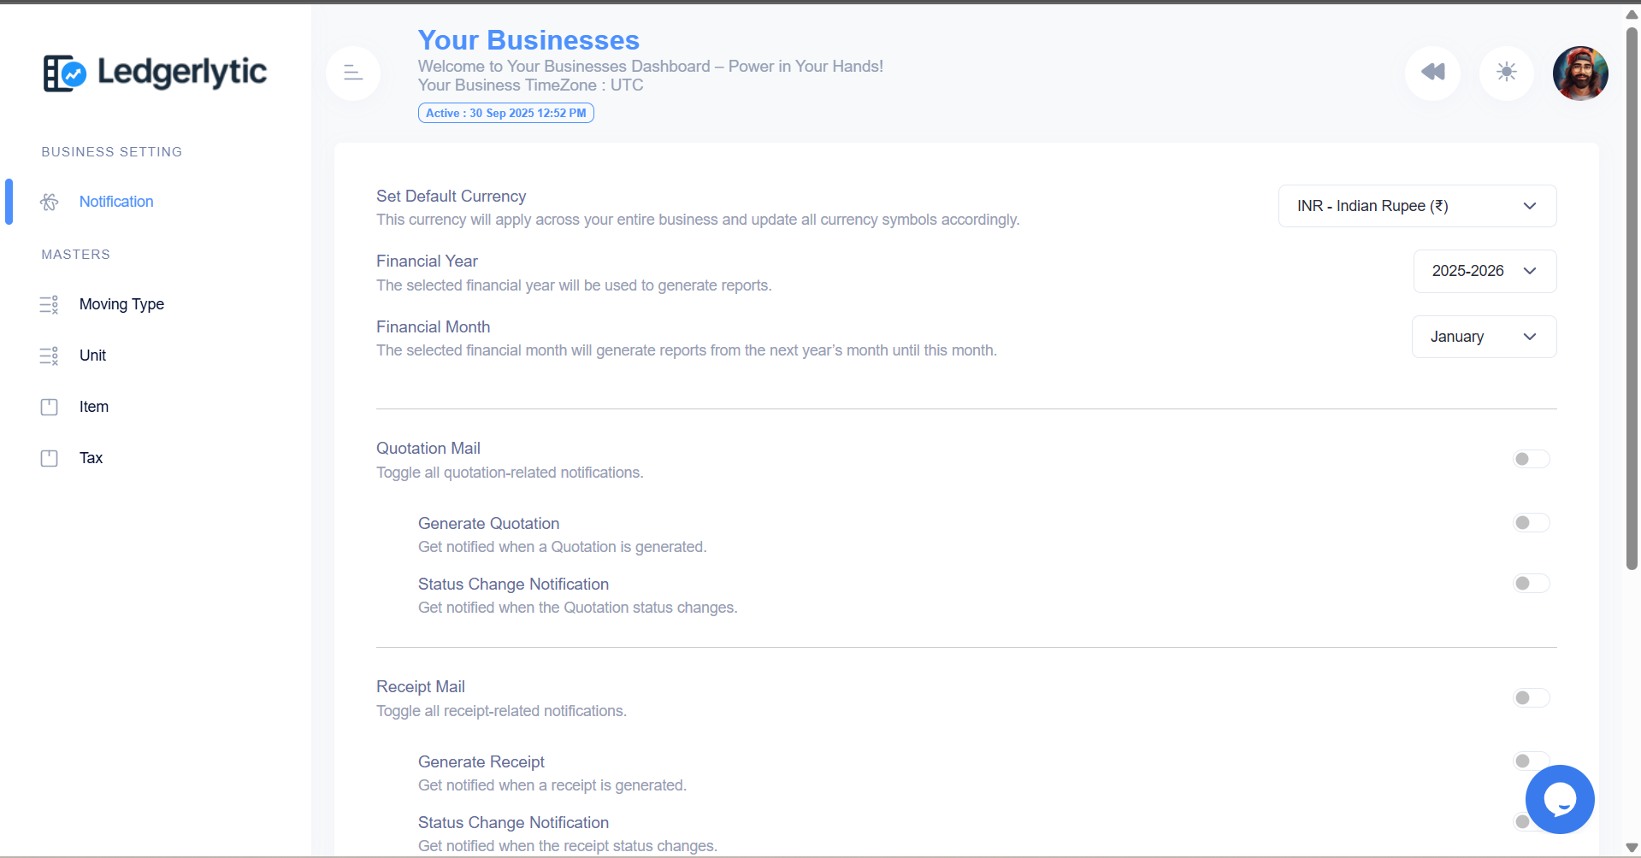Screen dimensions: 1641x858
Task: Toggle the sun theme mode icon
Action: tap(1506, 73)
